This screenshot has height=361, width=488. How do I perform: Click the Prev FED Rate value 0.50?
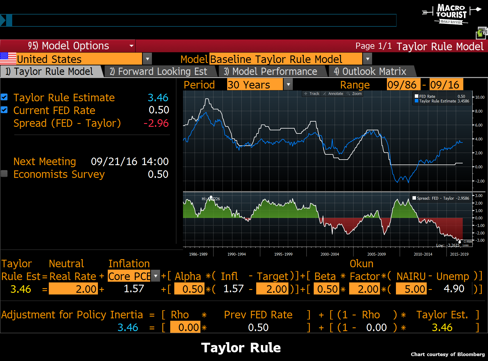(258, 327)
